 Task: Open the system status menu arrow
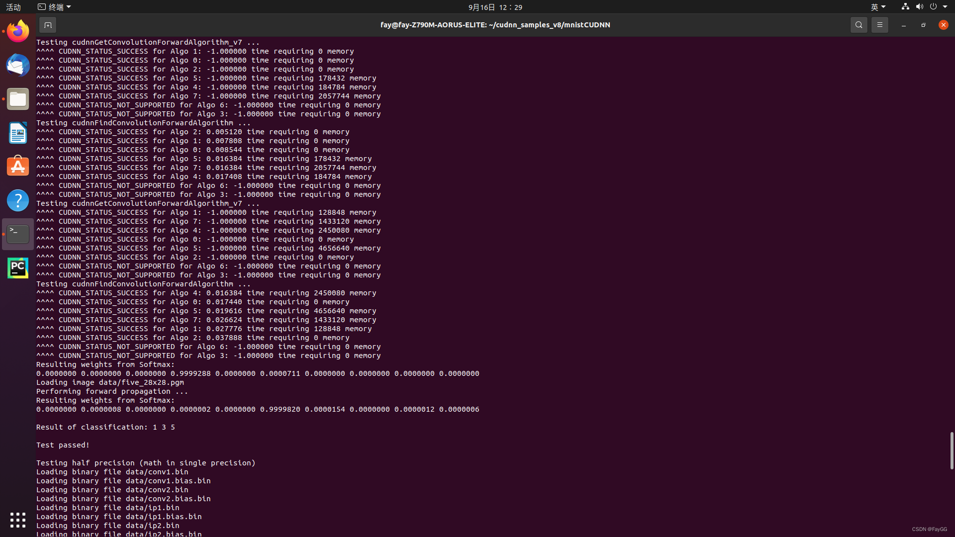pos(945,7)
